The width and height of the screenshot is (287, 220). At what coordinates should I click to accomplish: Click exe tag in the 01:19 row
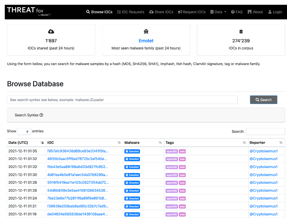pyautogui.click(x=182, y=214)
